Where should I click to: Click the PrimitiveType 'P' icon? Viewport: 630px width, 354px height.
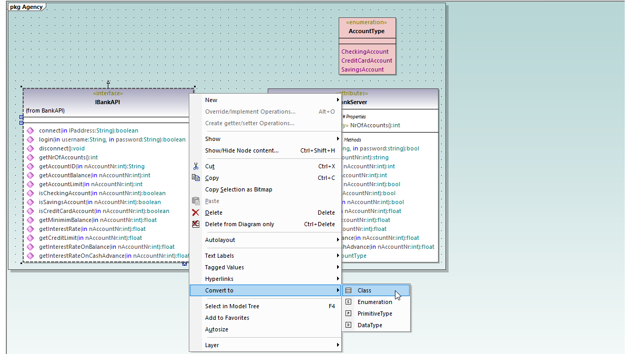click(x=348, y=313)
